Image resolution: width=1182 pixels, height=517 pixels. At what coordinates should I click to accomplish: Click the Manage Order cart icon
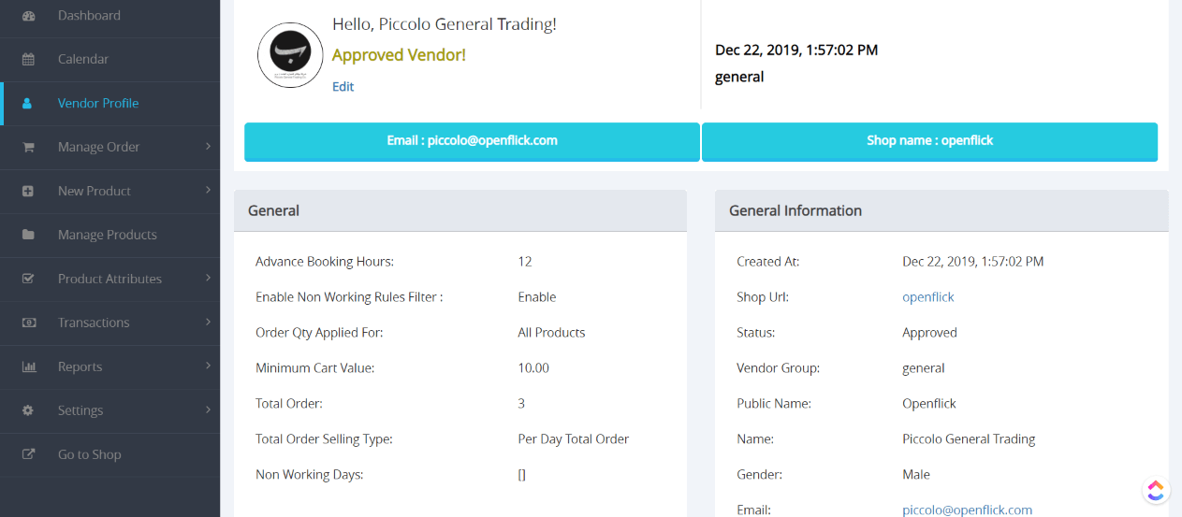point(28,147)
